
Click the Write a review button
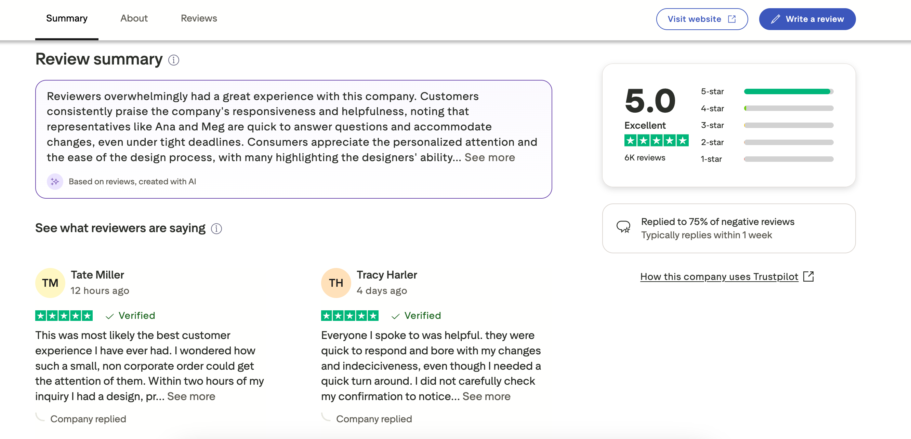pos(807,19)
